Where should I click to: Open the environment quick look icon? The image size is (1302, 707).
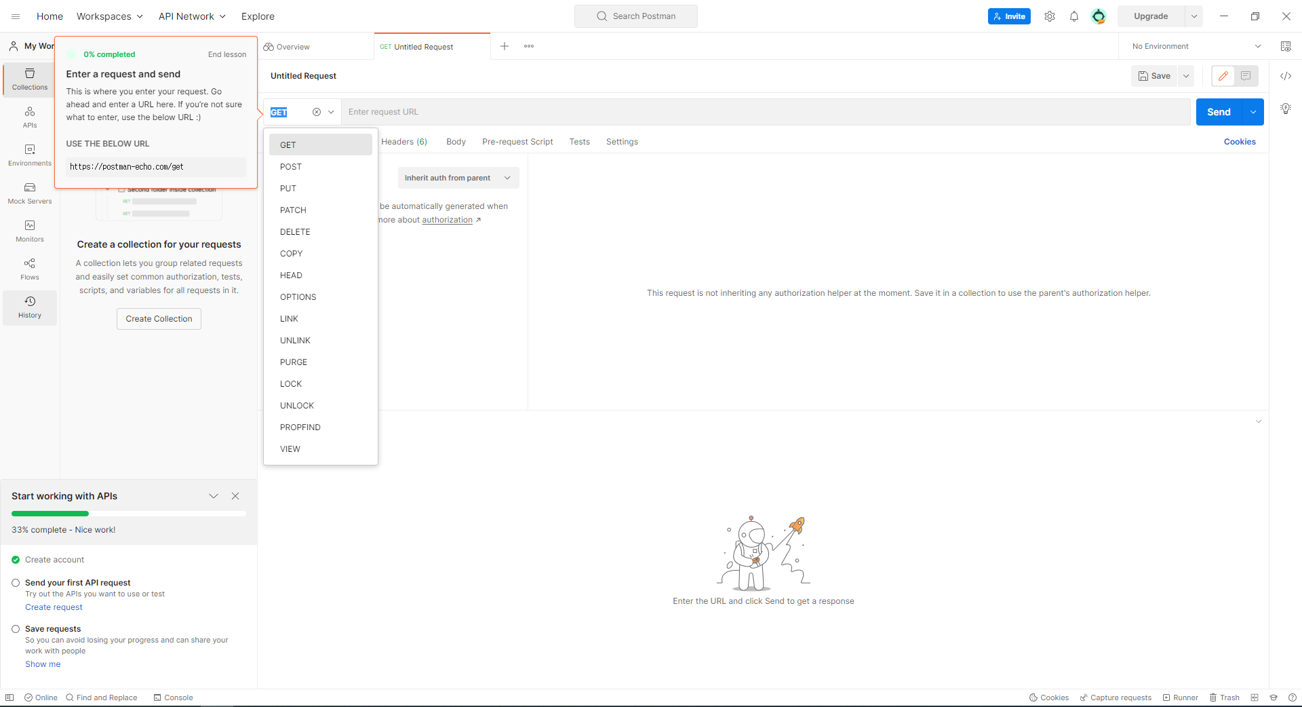(x=1286, y=46)
